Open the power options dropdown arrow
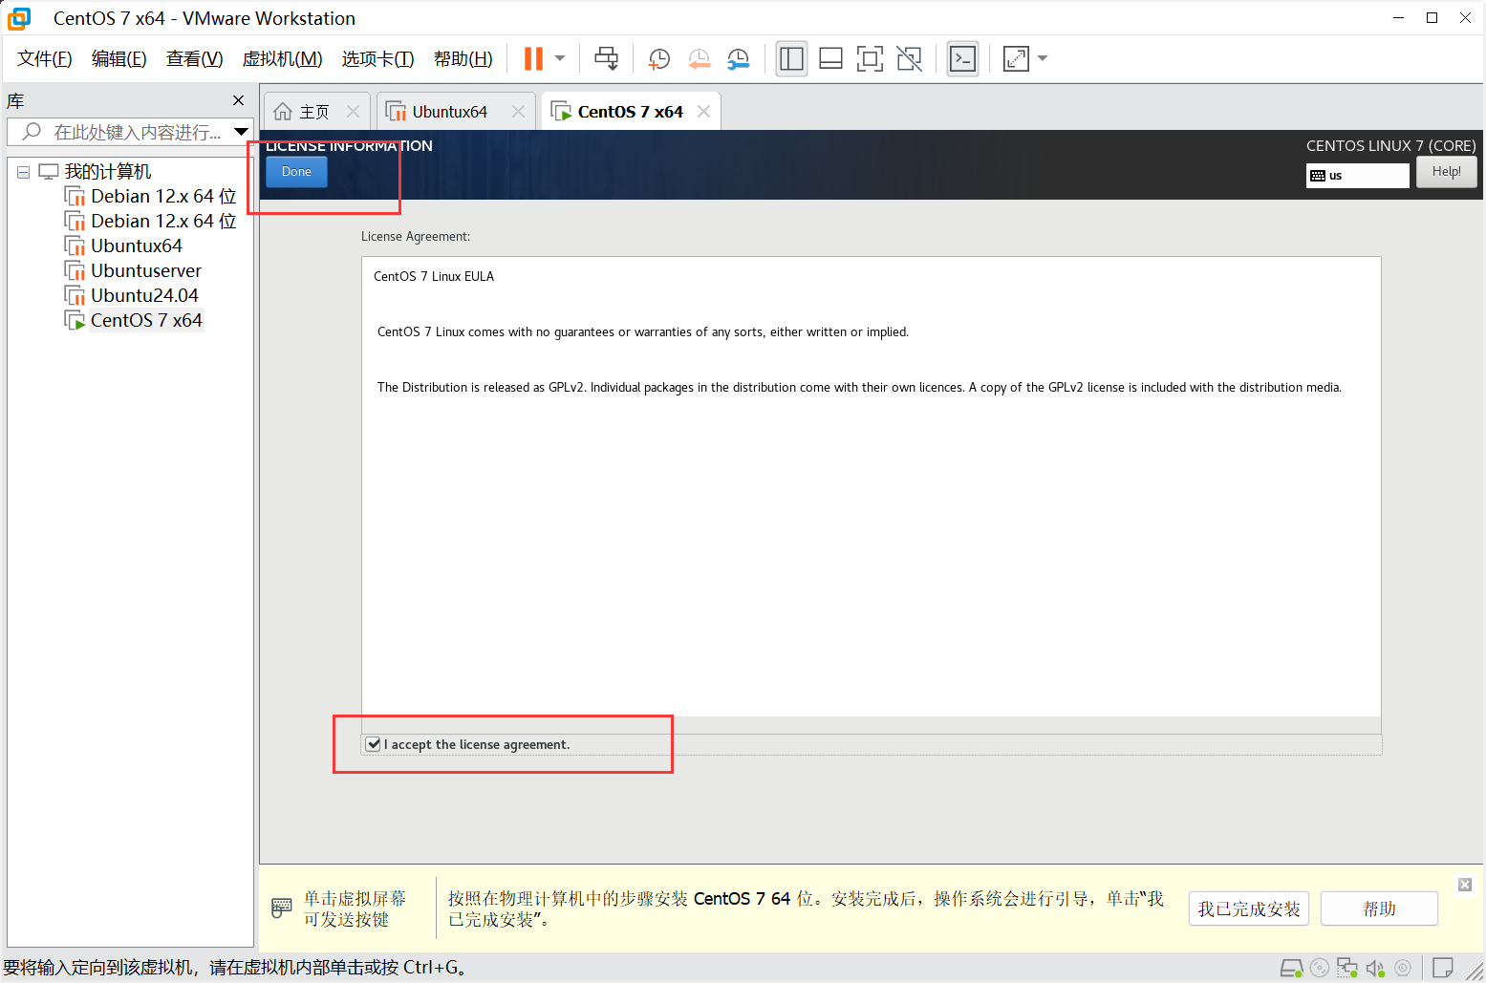The height and width of the screenshot is (983, 1486). tap(560, 59)
